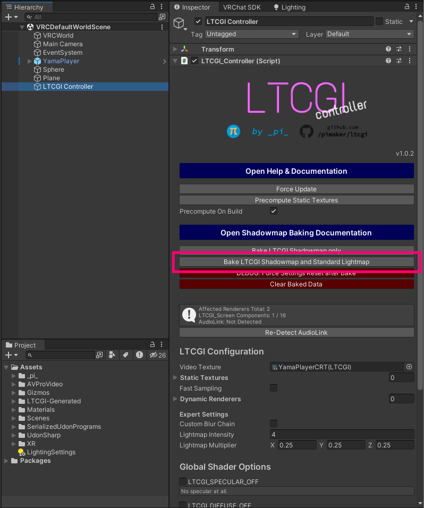The height and width of the screenshot is (508, 424).
Task: Enable LTCGI_SPECULAR_OFF checkbox
Action: tap(183, 481)
